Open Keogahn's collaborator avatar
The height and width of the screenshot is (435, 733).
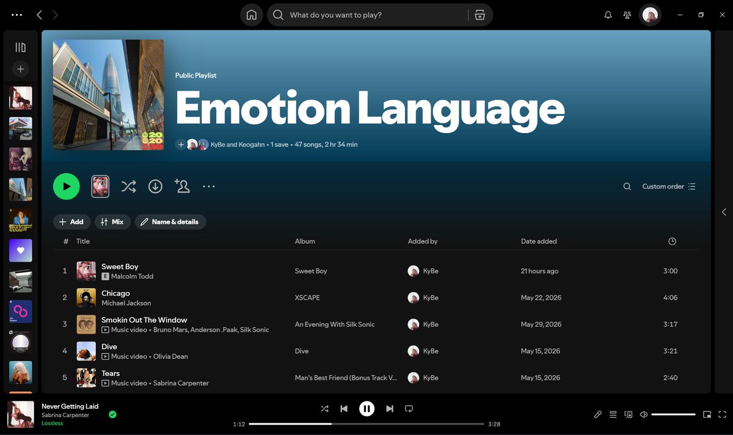coord(203,145)
